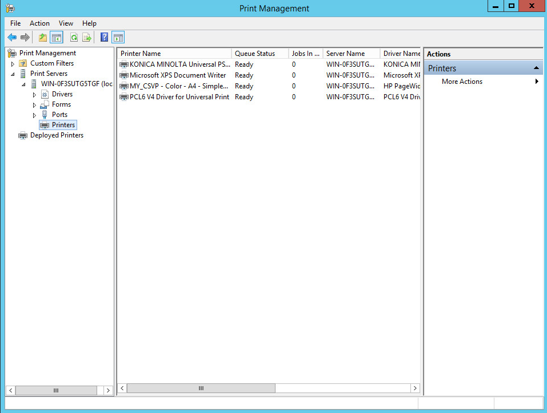Click Microsoft XPS Document Writer row icon
This screenshot has height=413, width=547.
pos(124,75)
